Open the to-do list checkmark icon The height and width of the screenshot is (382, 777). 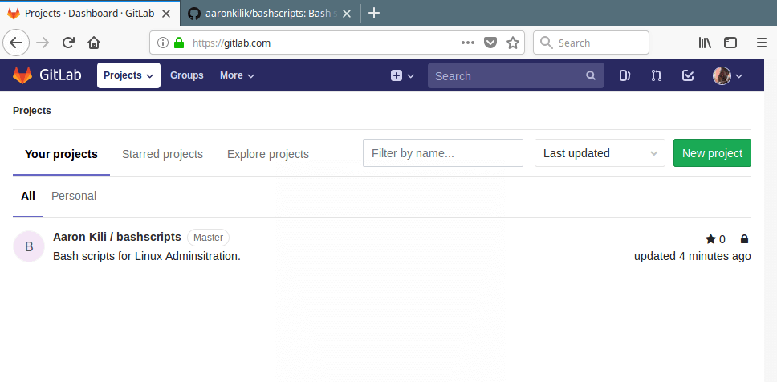point(687,75)
